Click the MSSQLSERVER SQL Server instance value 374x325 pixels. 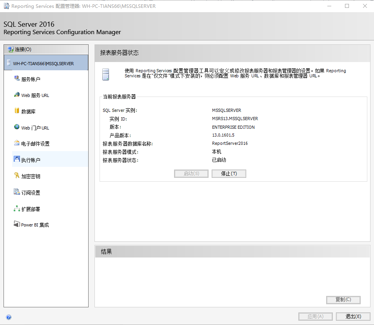[227, 110]
